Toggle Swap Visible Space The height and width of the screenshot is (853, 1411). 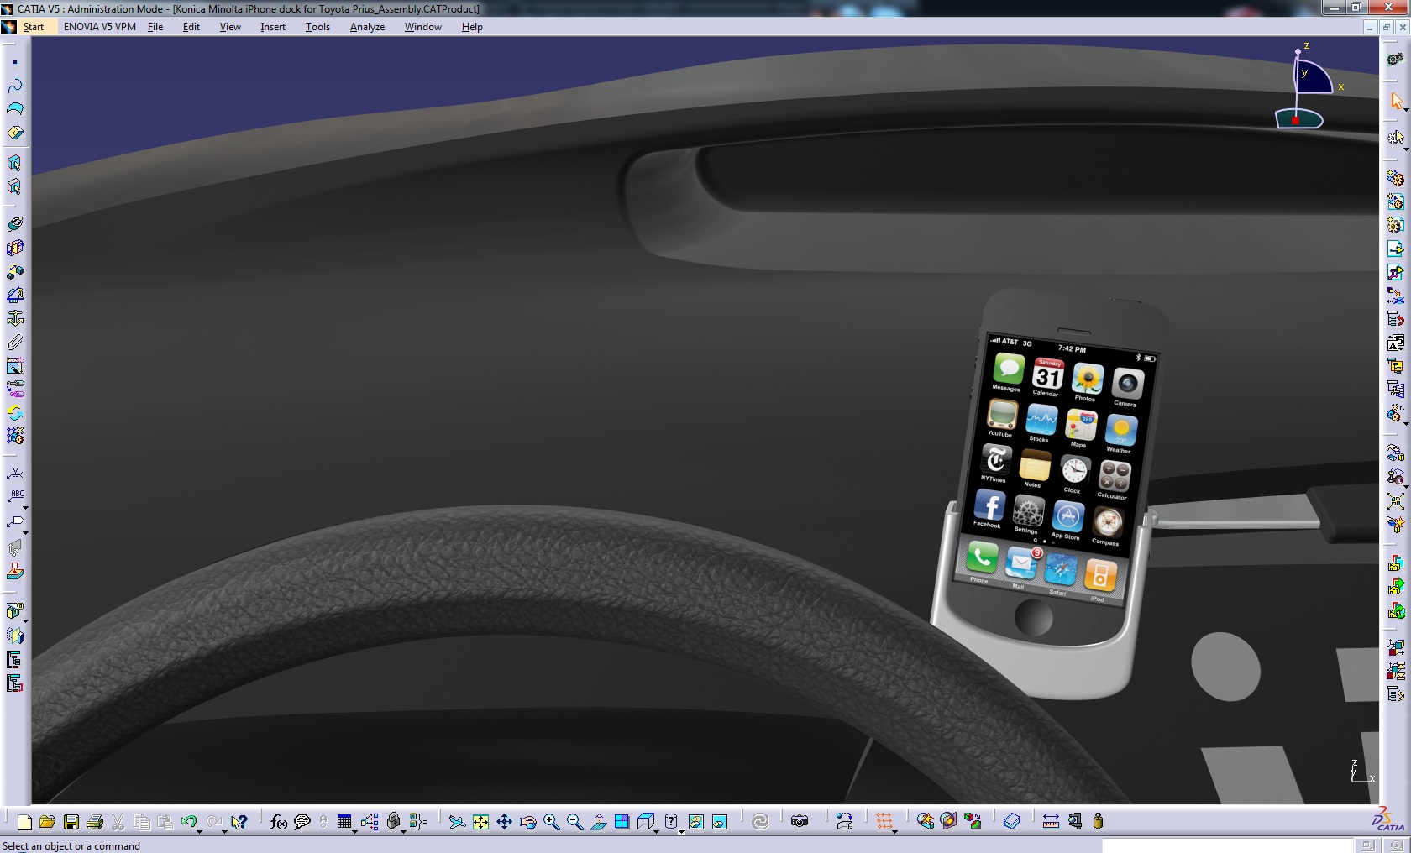coord(719,822)
